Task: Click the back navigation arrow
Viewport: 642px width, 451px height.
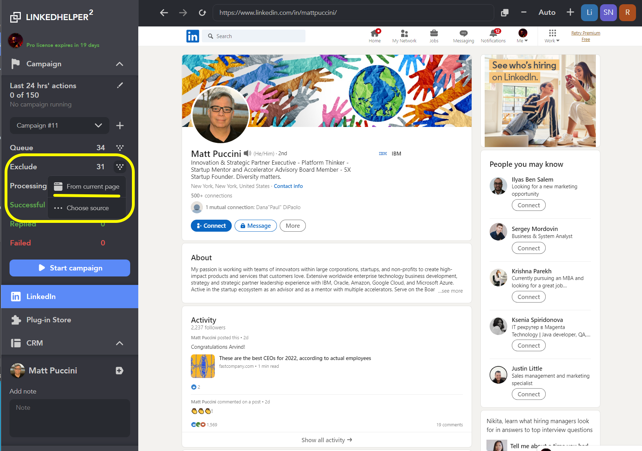Action: click(164, 13)
